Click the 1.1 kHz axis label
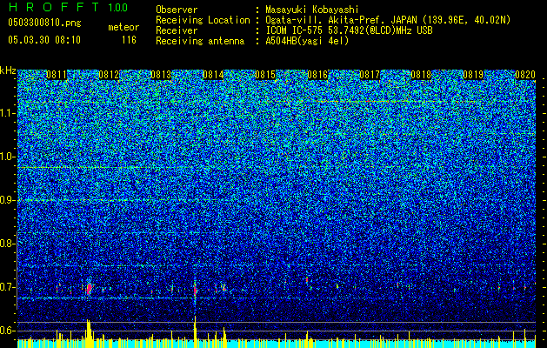This screenshot has width=547, height=348. coord(8,113)
